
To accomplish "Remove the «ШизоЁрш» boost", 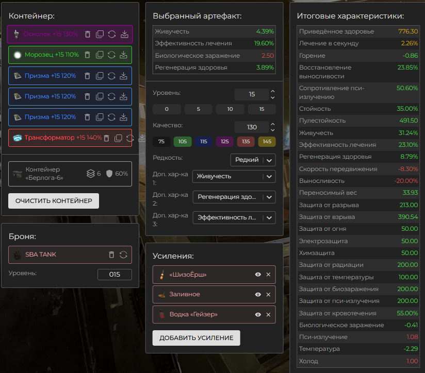I will (x=268, y=275).
